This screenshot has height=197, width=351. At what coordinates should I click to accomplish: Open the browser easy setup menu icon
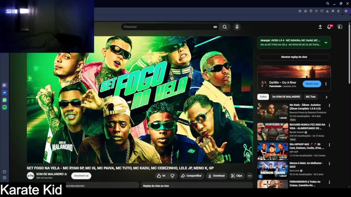pos(333,11)
